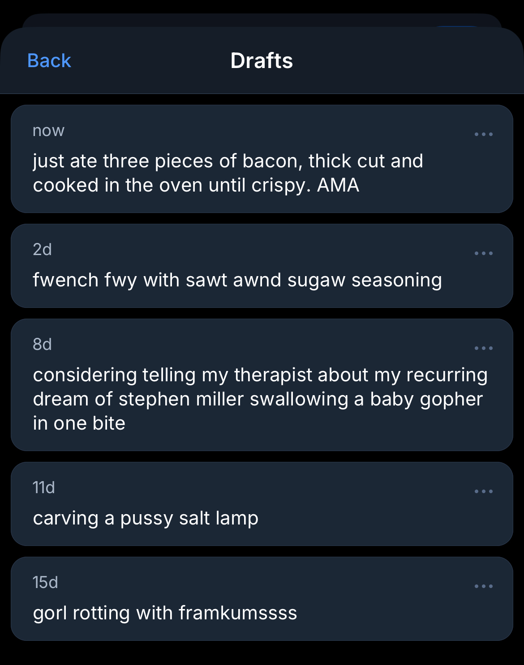Tap the word AMA in the bacon draft
524x665 pixels.
coord(338,185)
